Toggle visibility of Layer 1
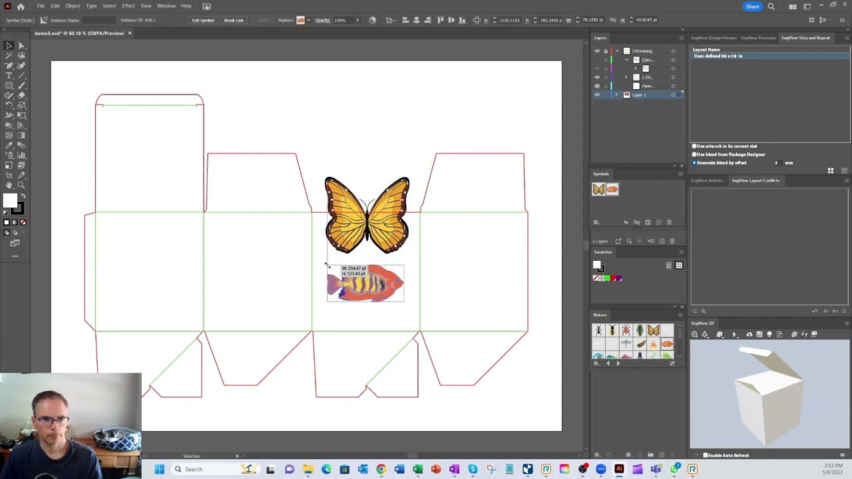Screen dimensions: 852x479 [x=597, y=95]
